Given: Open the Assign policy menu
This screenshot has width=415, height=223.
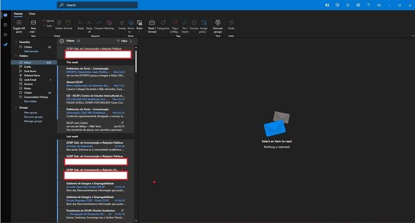Looking at the screenshot, I should (204, 26).
